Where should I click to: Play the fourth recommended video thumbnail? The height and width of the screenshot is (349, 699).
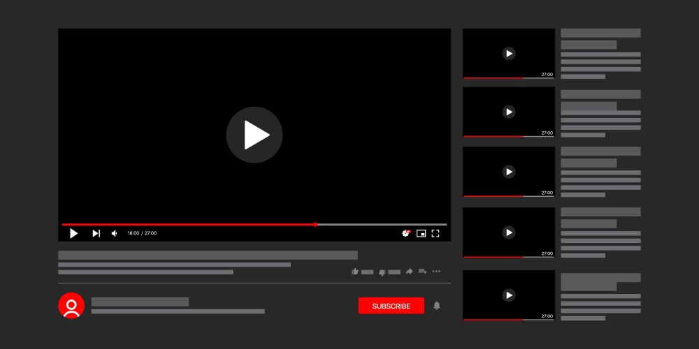(x=509, y=232)
